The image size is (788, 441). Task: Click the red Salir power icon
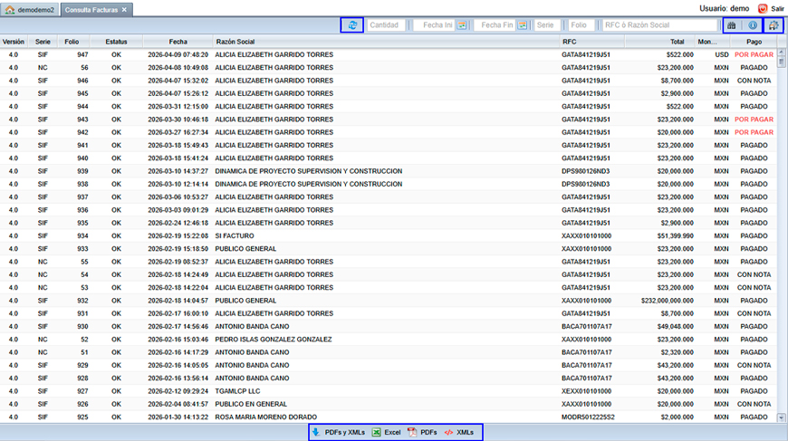[763, 8]
